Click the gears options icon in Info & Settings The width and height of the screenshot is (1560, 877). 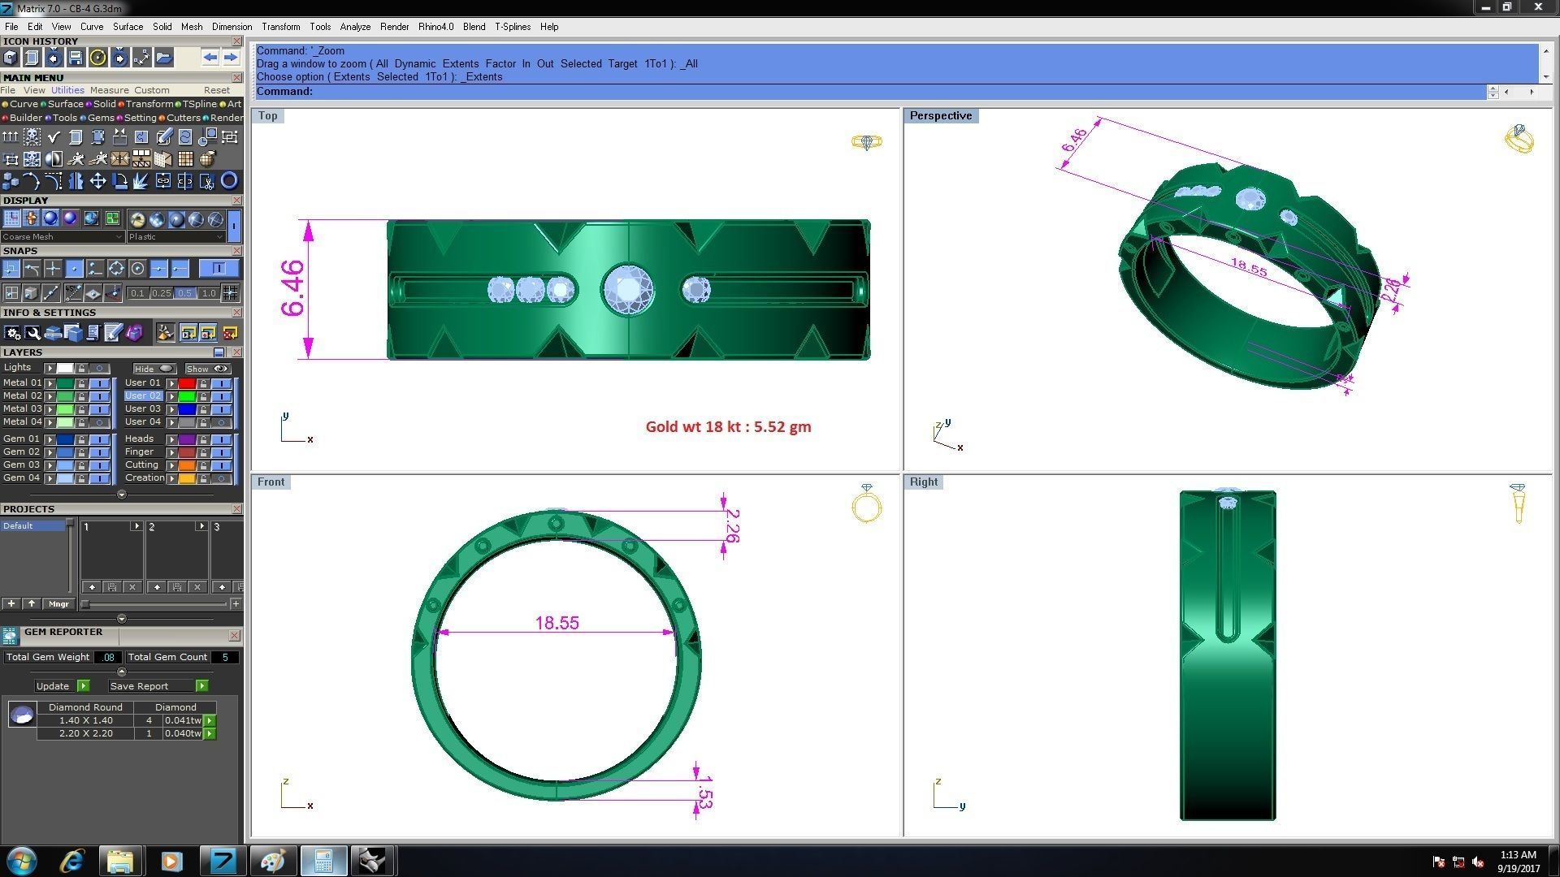click(x=11, y=333)
